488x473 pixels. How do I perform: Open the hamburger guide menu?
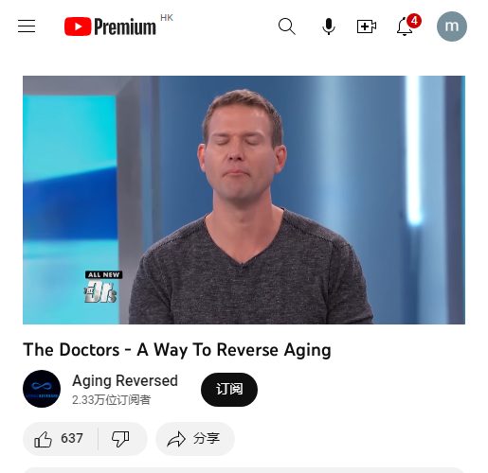pyautogui.click(x=27, y=26)
